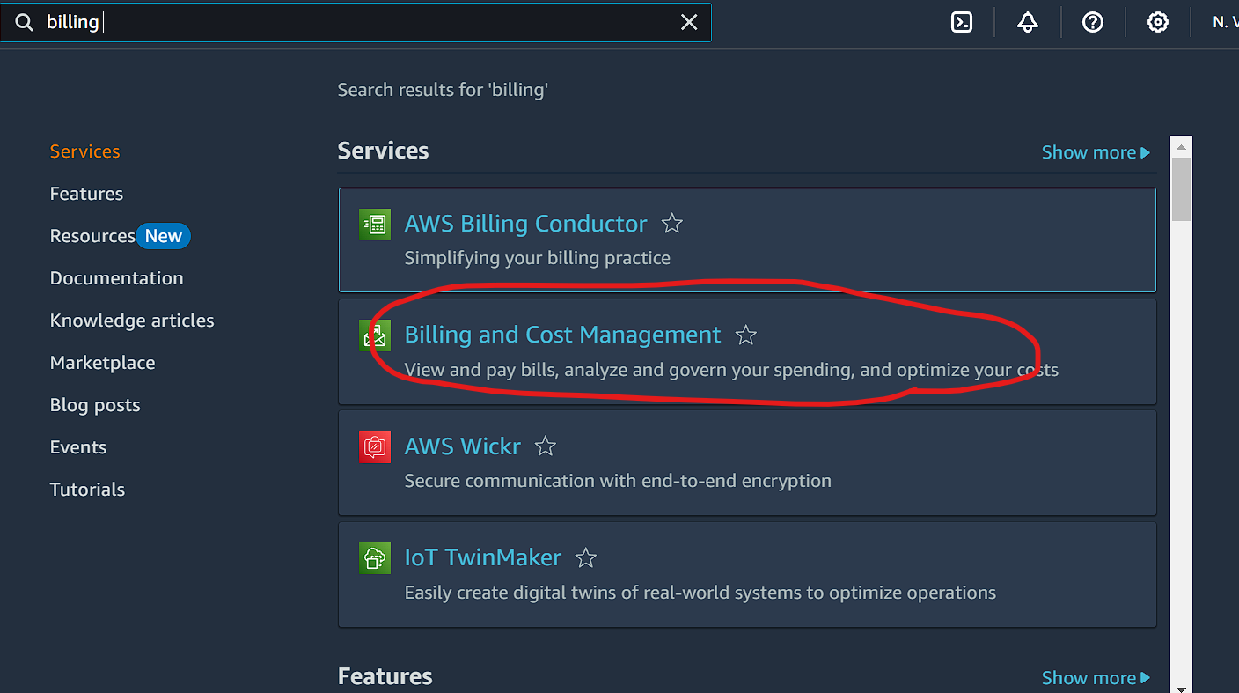Image resolution: width=1239 pixels, height=693 pixels.
Task: Select the Resources filter in sidebar
Action: tap(92, 236)
